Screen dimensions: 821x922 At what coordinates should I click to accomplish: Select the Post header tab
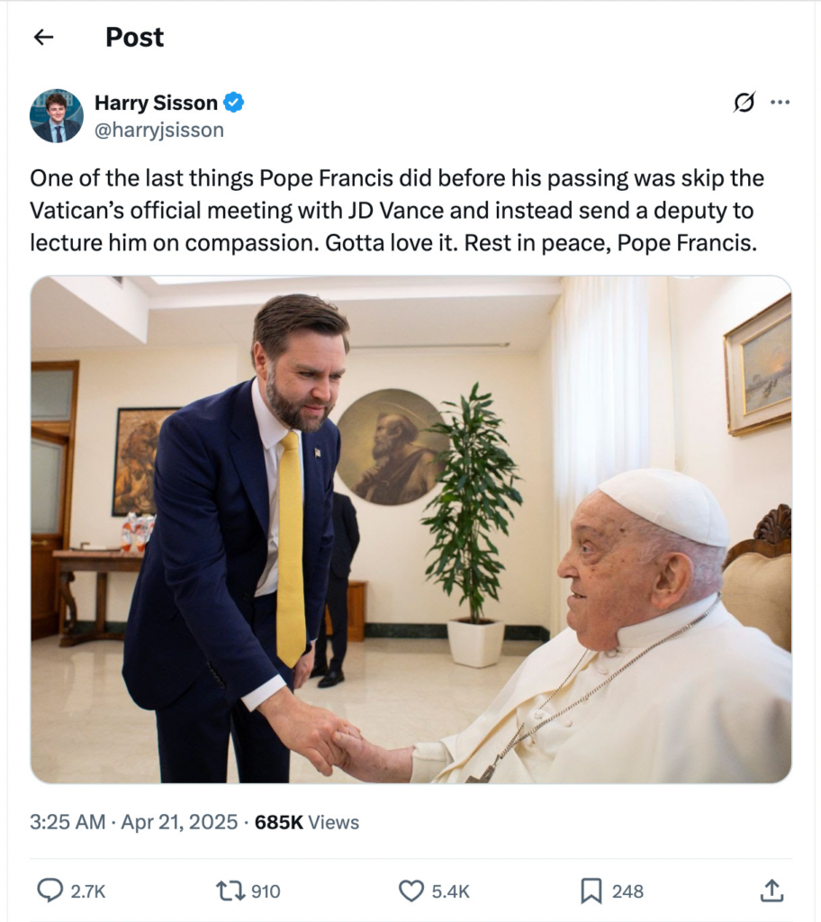134,37
